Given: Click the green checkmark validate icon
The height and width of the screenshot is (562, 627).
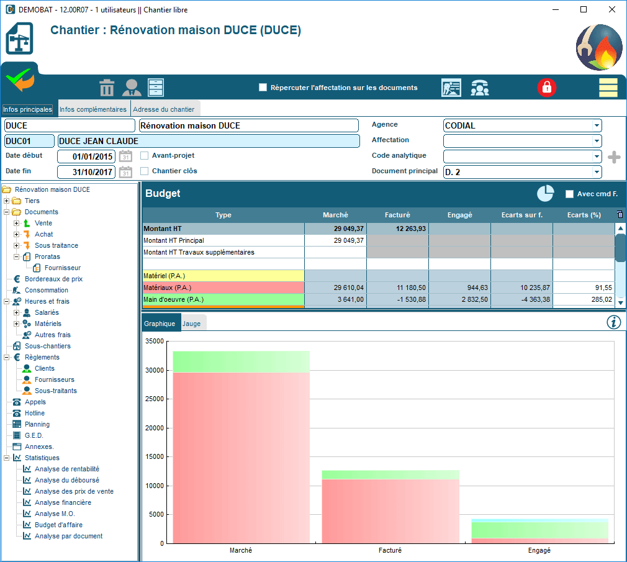Looking at the screenshot, I should point(19,80).
